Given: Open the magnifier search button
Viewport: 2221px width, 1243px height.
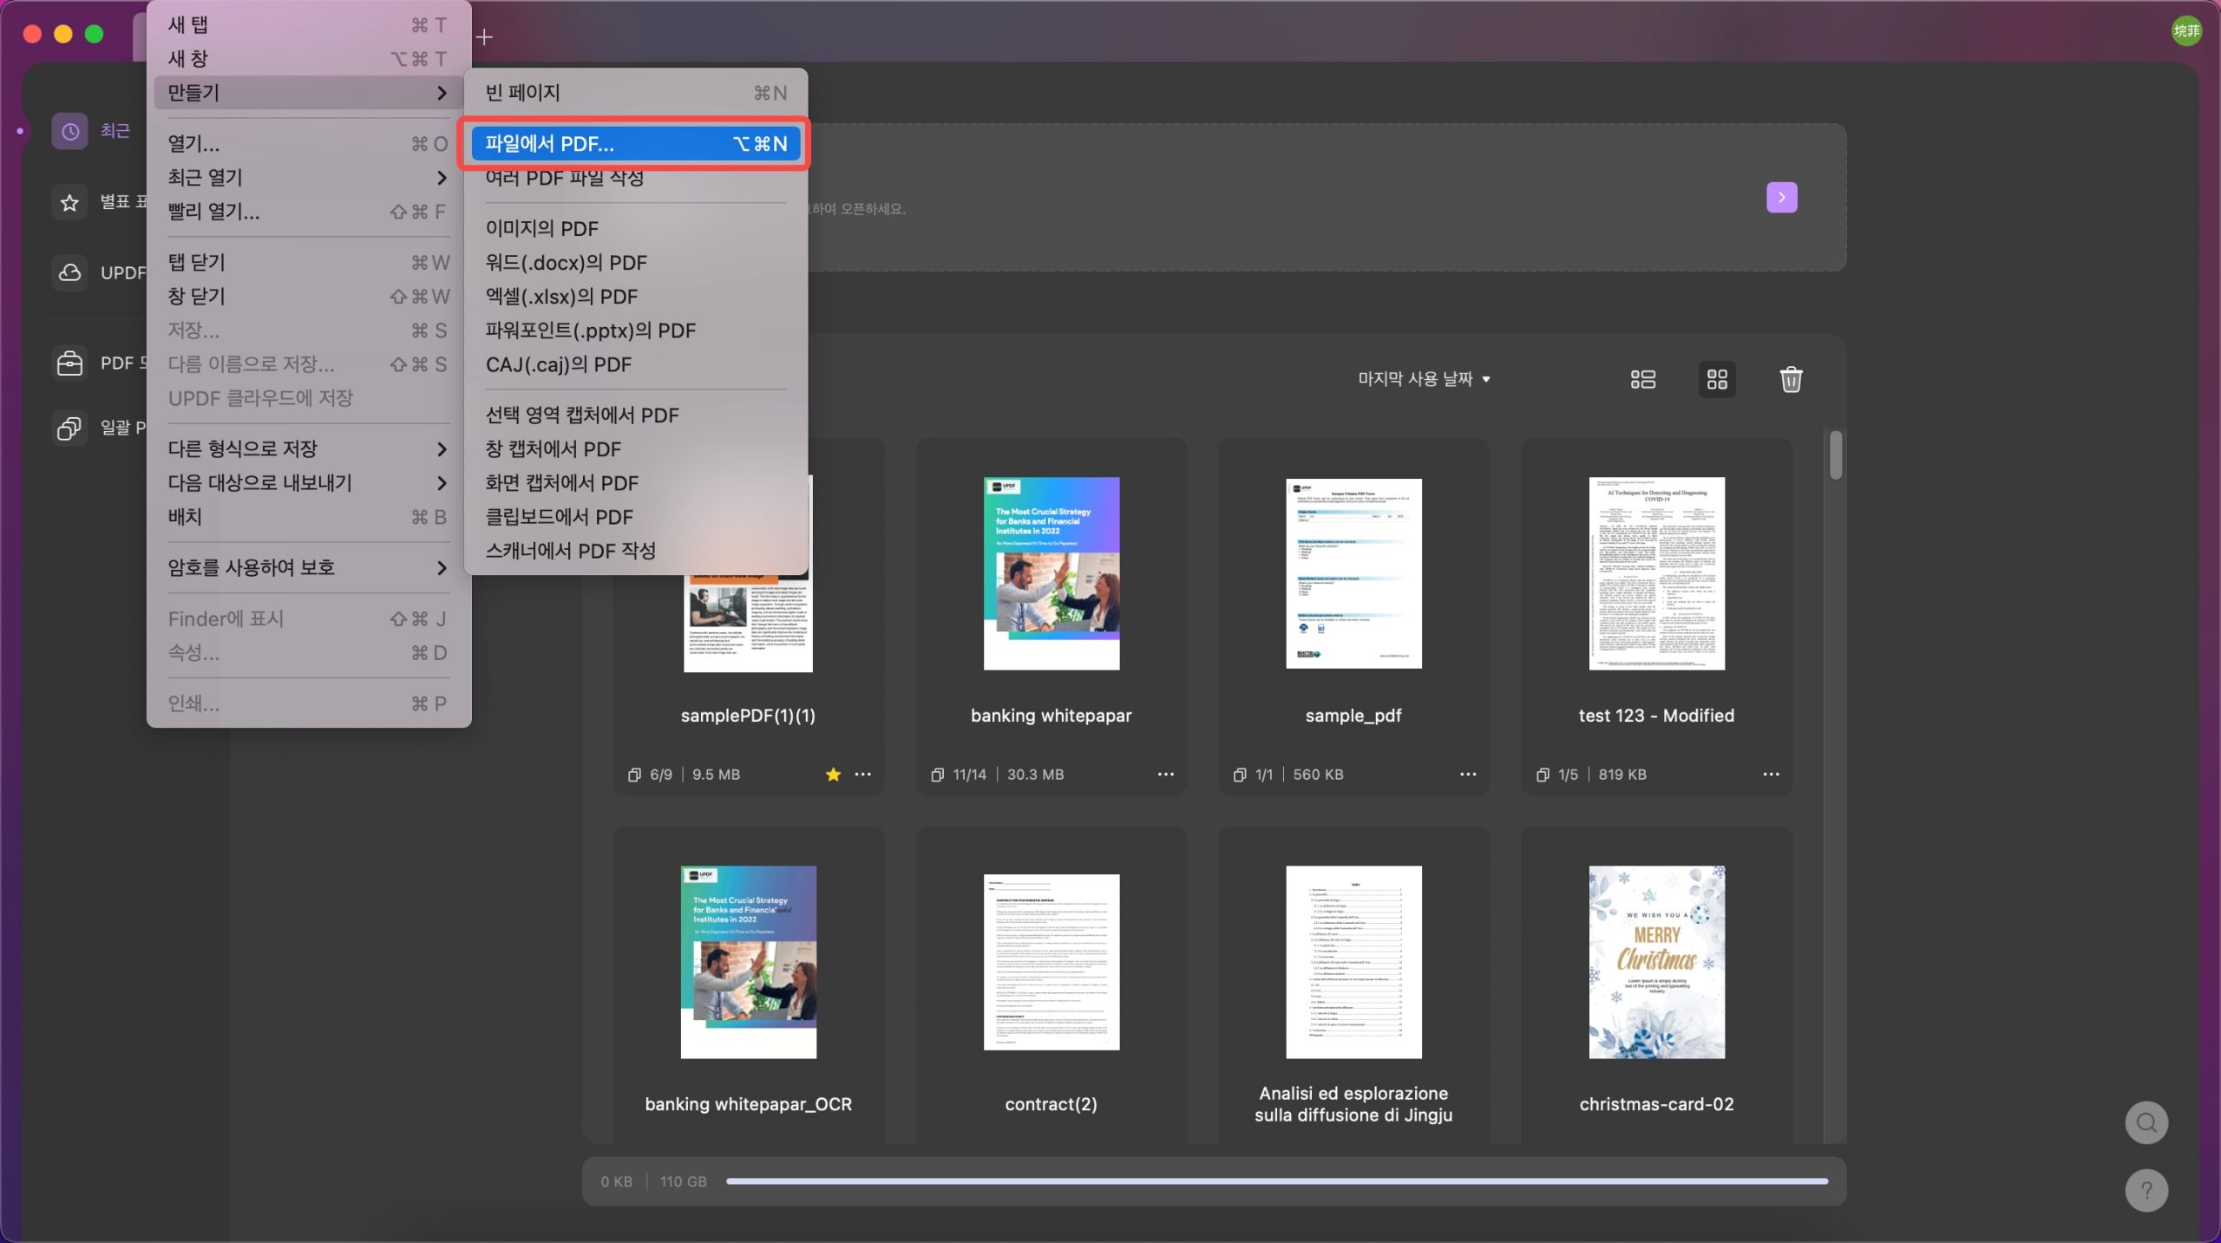Looking at the screenshot, I should [2146, 1122].
